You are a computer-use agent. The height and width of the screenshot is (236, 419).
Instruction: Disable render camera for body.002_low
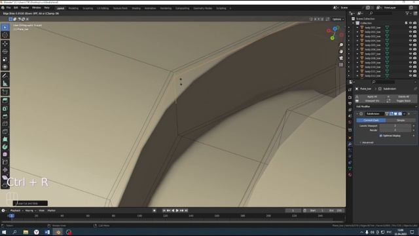click(x=414, y=32)
